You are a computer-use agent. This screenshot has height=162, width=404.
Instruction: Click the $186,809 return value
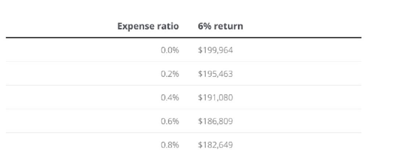[215, 121]
